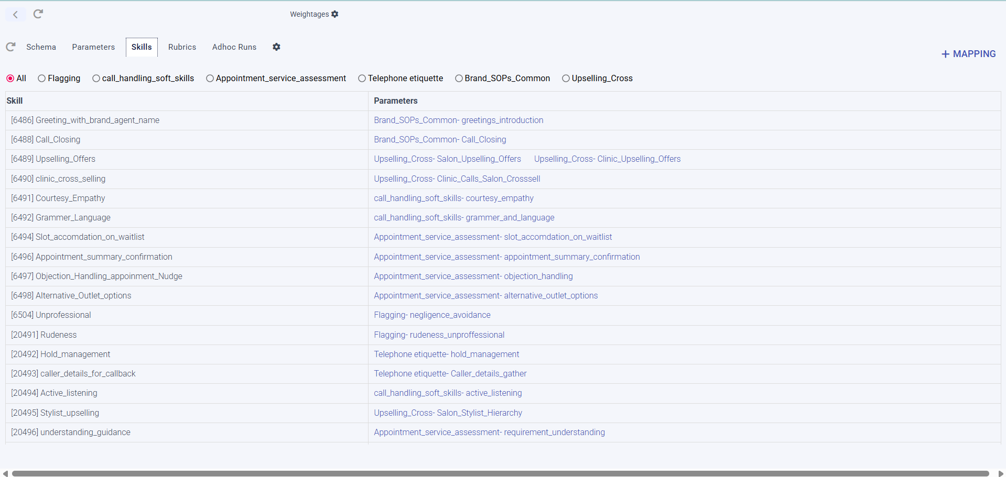Viewport: 1006px width, 477px height.
Task: Open call_handling_soft_skills- courtesy_empathy link
Action: coord(453,198)
